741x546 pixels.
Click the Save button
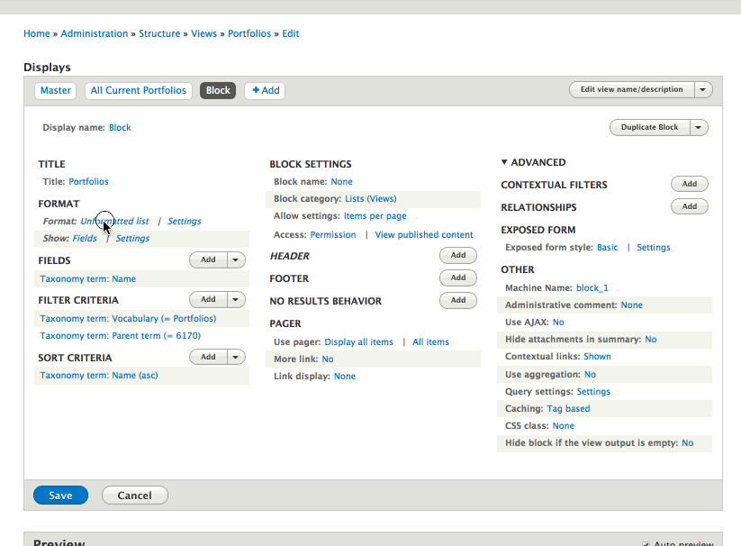click(x=60, y=496)
